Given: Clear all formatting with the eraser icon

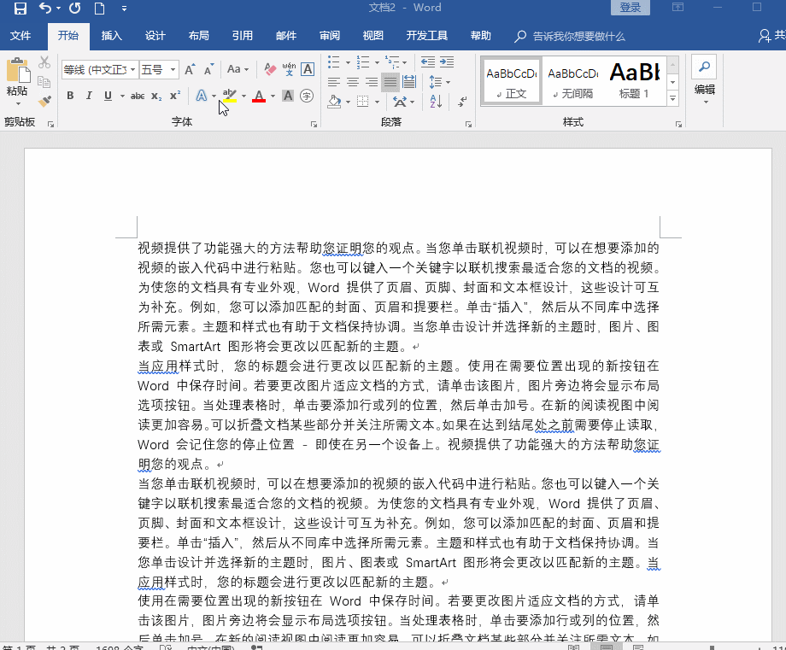Looking at the screenshot, I should (269, 69).
